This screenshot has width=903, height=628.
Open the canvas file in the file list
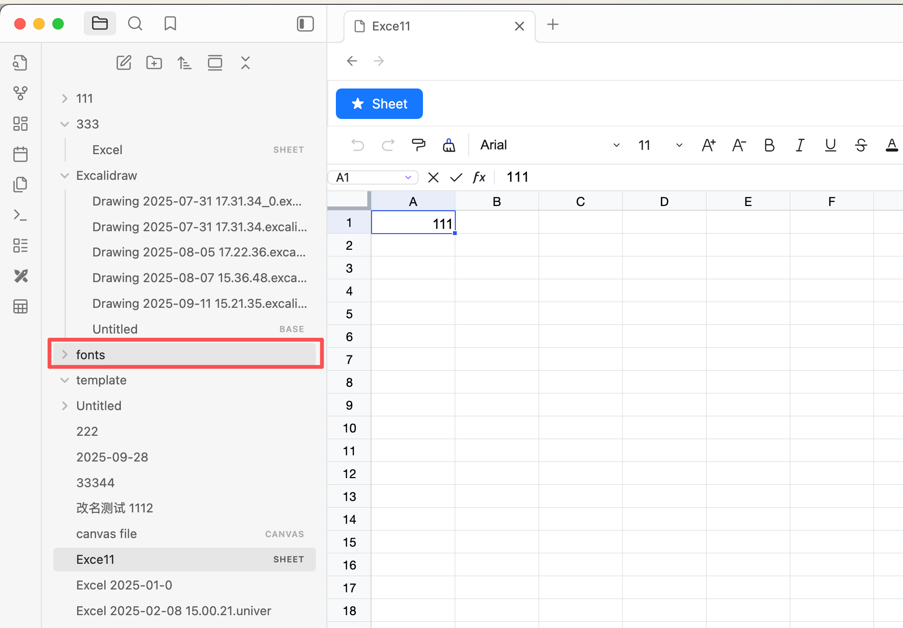(x=107, y=534)
